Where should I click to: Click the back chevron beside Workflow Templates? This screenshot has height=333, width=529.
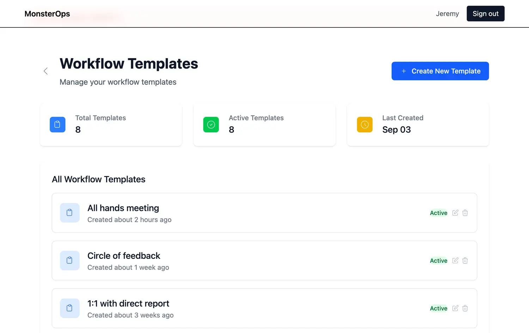(45, 71)
